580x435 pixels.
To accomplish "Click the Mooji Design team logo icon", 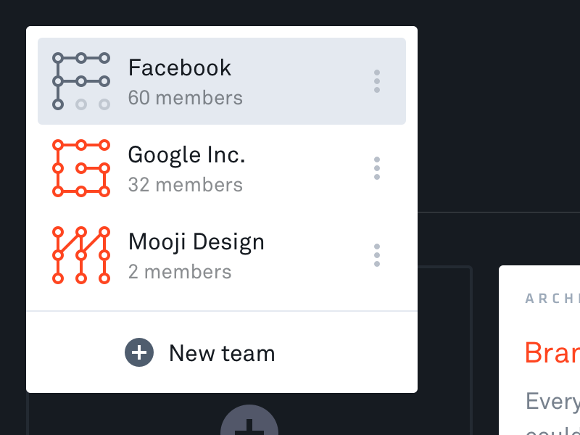I will (81, 255).
